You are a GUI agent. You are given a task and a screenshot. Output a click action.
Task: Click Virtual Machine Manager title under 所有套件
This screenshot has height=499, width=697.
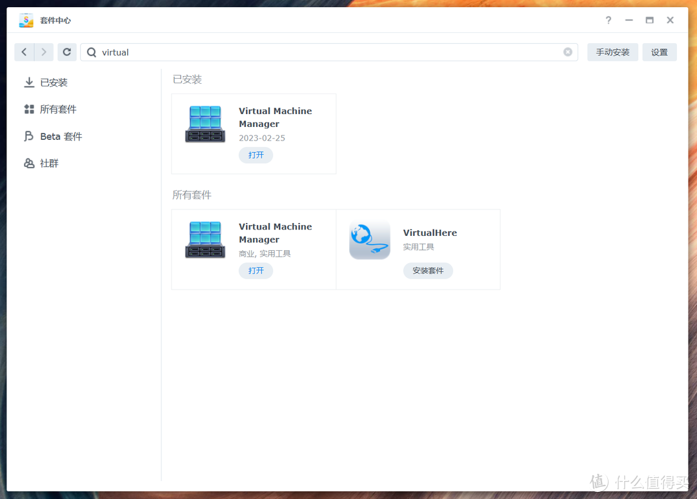tap(275, 233)
